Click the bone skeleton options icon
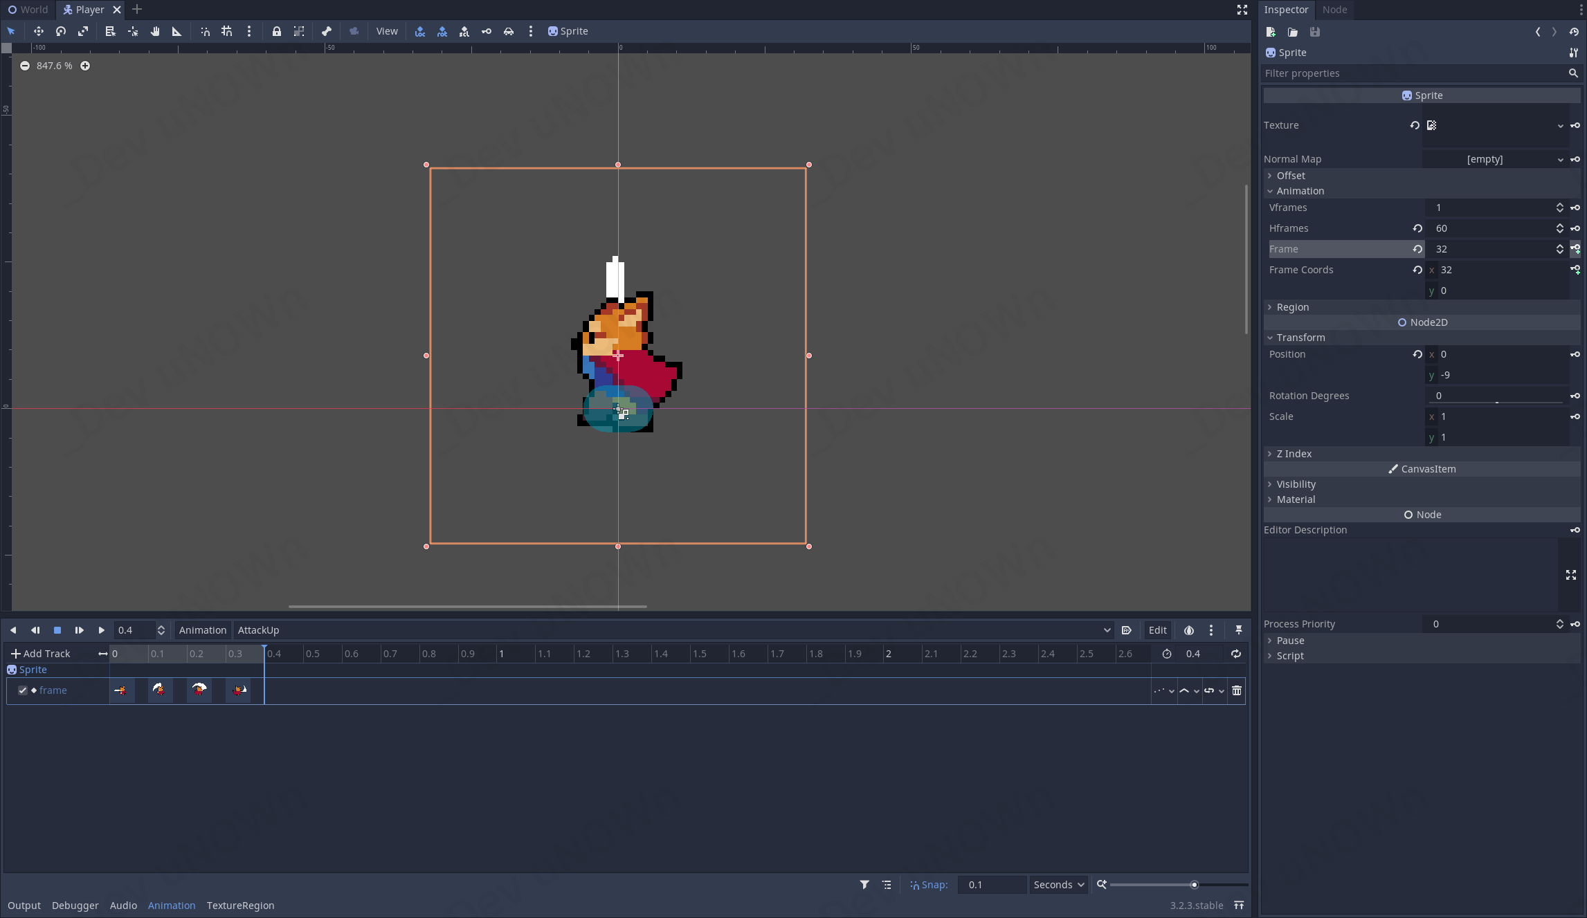 point(327,31)
